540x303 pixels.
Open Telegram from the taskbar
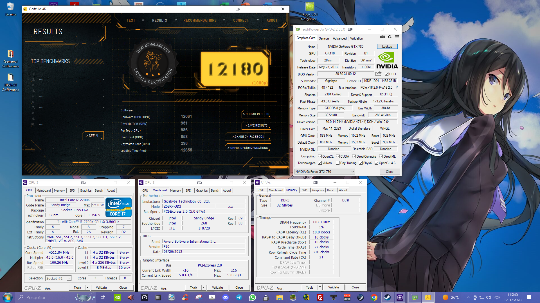tap(239, 297)
